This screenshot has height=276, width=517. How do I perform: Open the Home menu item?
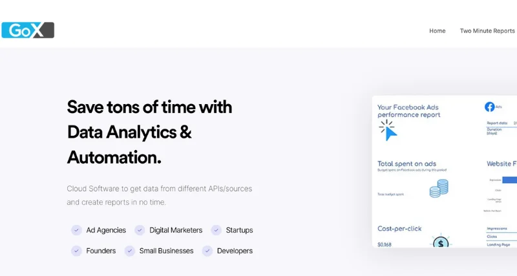click(x=437, y=31)
